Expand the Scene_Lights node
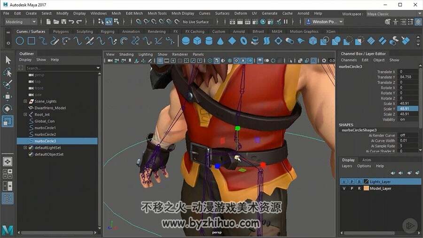The height and width of the screenshot is (238, 423). [25, 101]
